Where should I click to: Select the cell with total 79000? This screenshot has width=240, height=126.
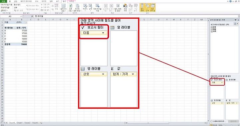21,44
